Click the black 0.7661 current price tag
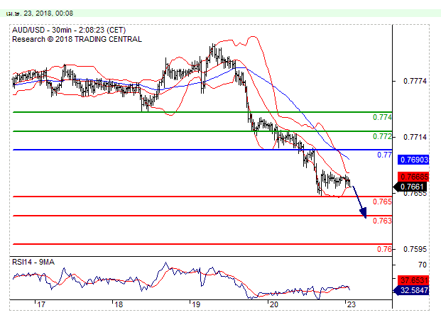Image resolution: width=441 pixels, height=320 pixels. click(x=411, y=187)
